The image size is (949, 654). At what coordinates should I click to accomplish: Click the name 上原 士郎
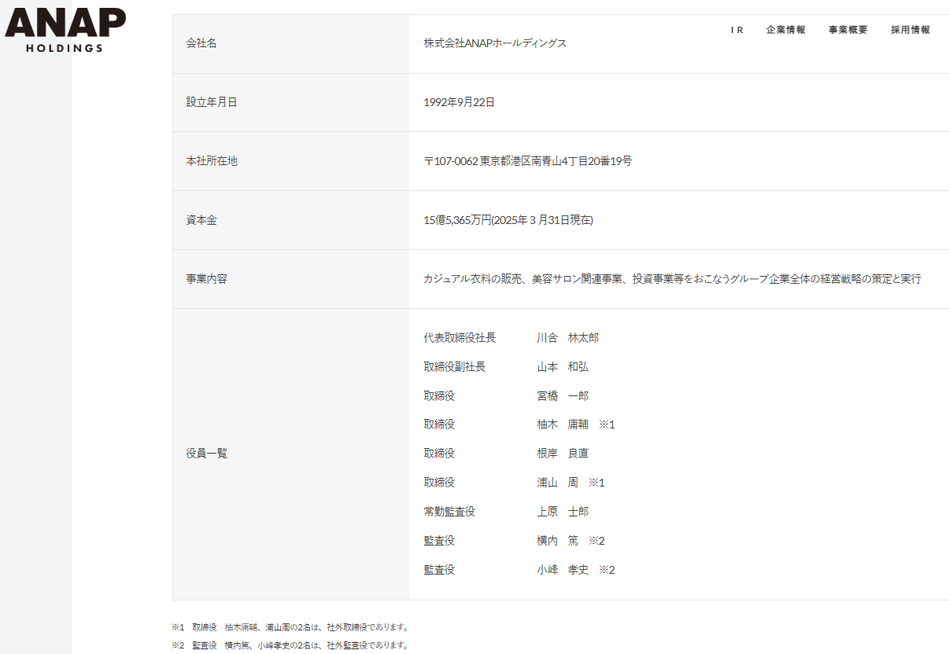[x=562, y=512]
